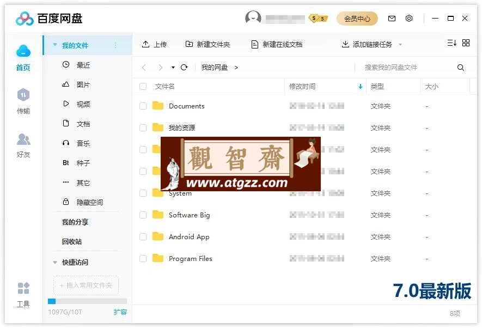
Task: Open the 传输 transfer panel icon
Action: (x=23, y=95)
